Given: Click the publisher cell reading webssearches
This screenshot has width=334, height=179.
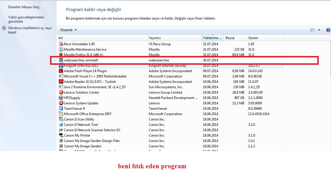Looking at the screenshot, I should pyautogui.click(x=159, y=60).
